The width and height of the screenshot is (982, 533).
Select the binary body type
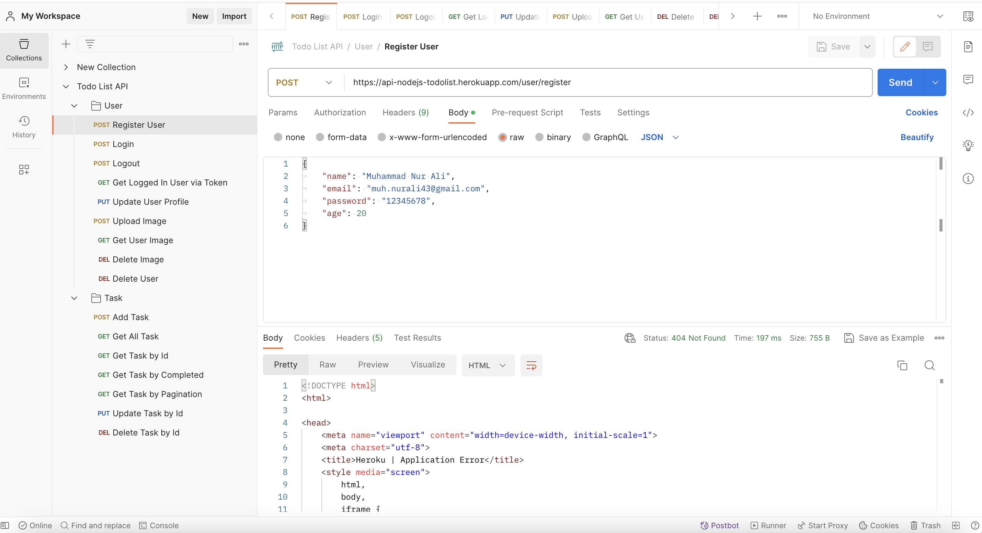[x=539, y=137]
